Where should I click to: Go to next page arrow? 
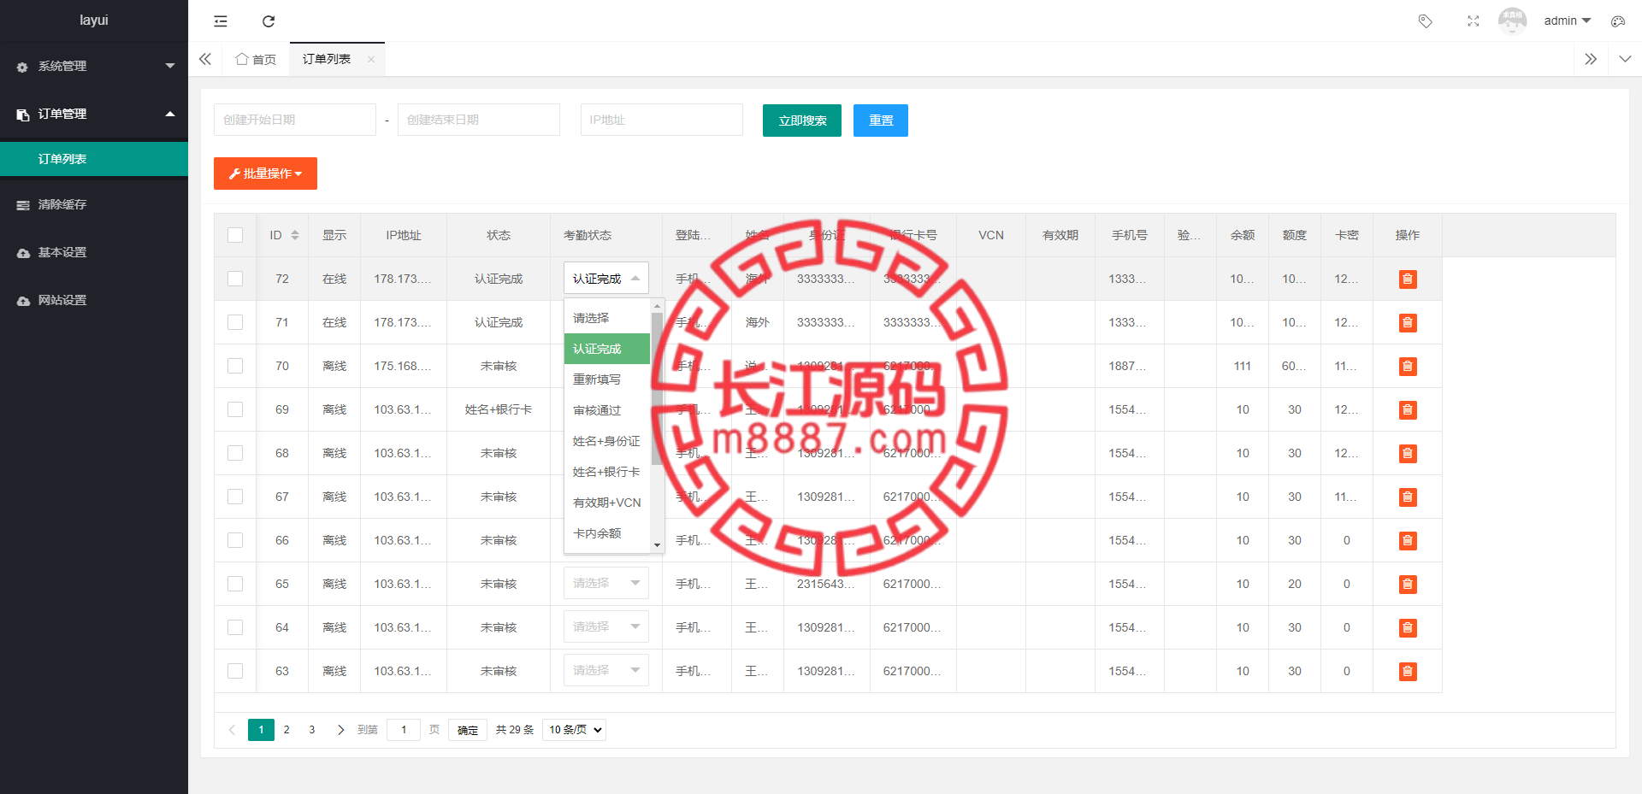click(x=340, y=730)
